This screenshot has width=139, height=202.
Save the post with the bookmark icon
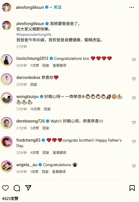[132, 188]
